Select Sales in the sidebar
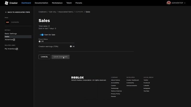This screenshot has width=191, height=107. [x=18, y=37]
